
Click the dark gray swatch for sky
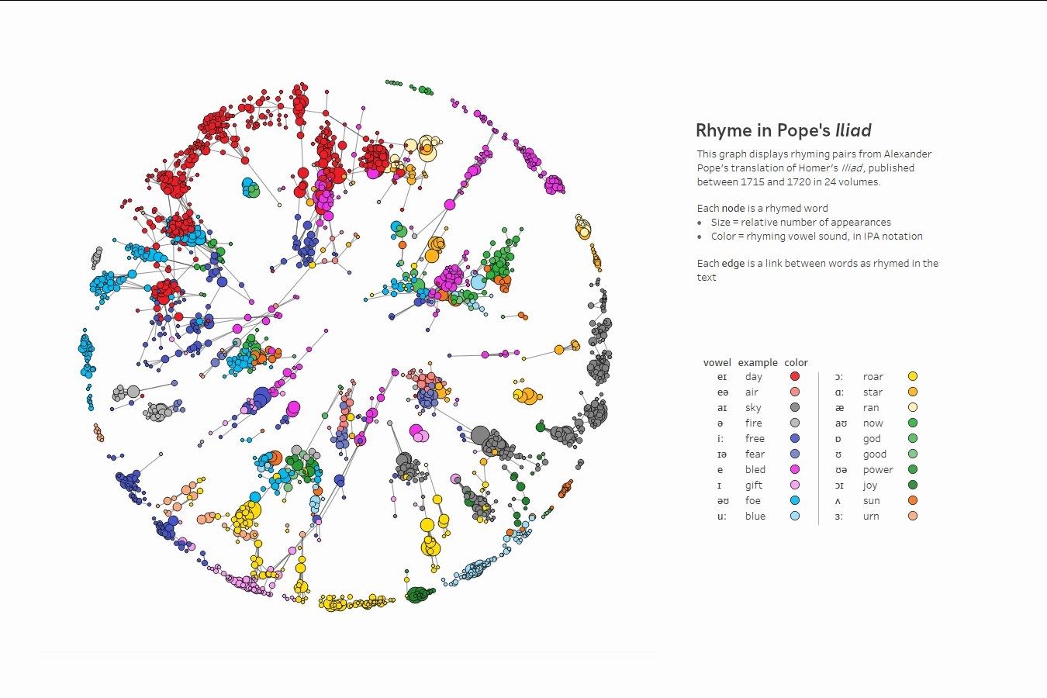(795, 407)
